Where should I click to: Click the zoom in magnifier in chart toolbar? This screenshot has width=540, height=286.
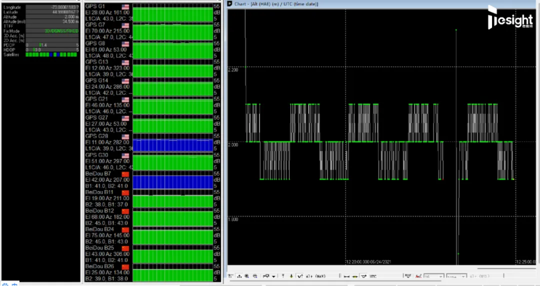(x=247, y=276)
